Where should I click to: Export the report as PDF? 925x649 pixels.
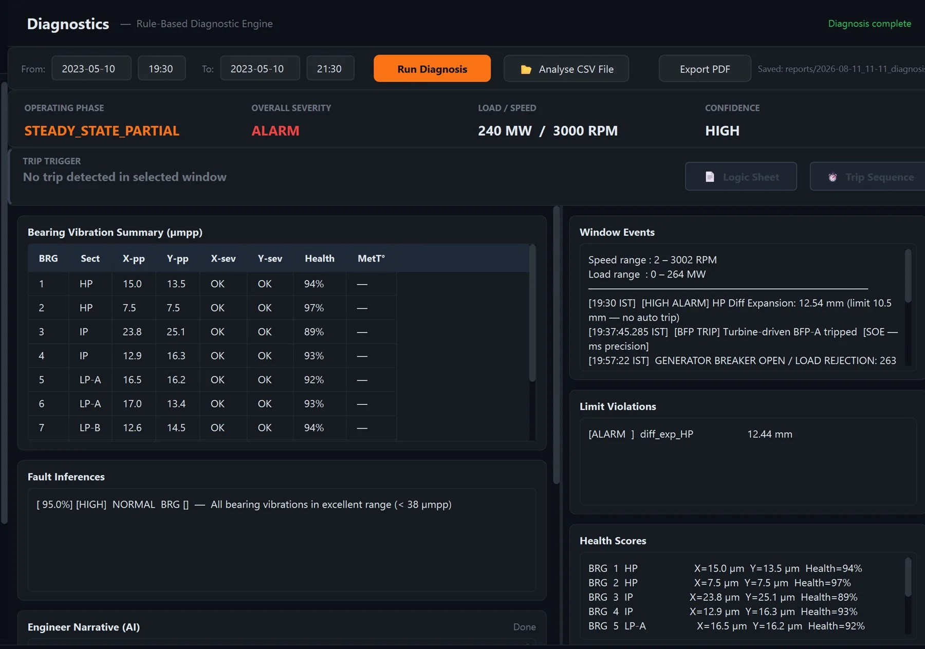(x=705, y=68)
